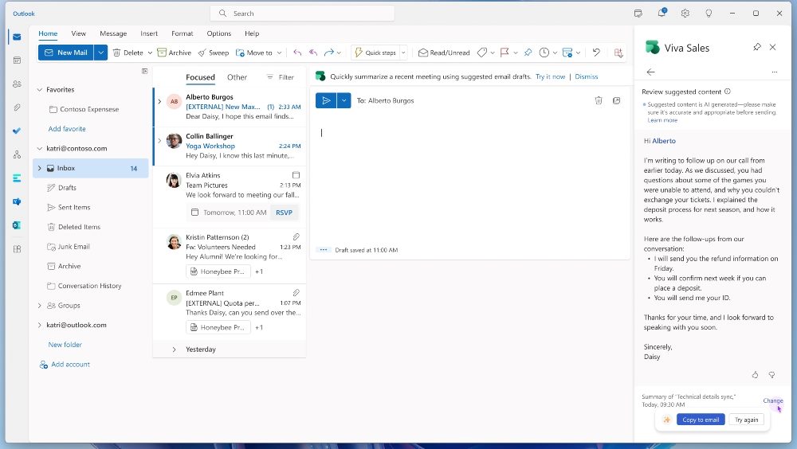This screenshot has width=797, height=449.
Task: Pop out the draft into new window
Action: 617,100
